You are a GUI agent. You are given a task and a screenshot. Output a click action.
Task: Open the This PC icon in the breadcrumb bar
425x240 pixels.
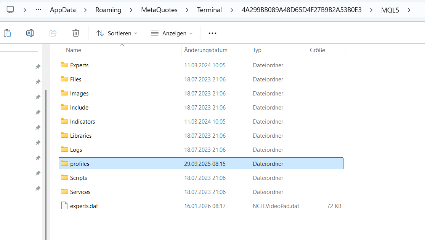[11, 10]
